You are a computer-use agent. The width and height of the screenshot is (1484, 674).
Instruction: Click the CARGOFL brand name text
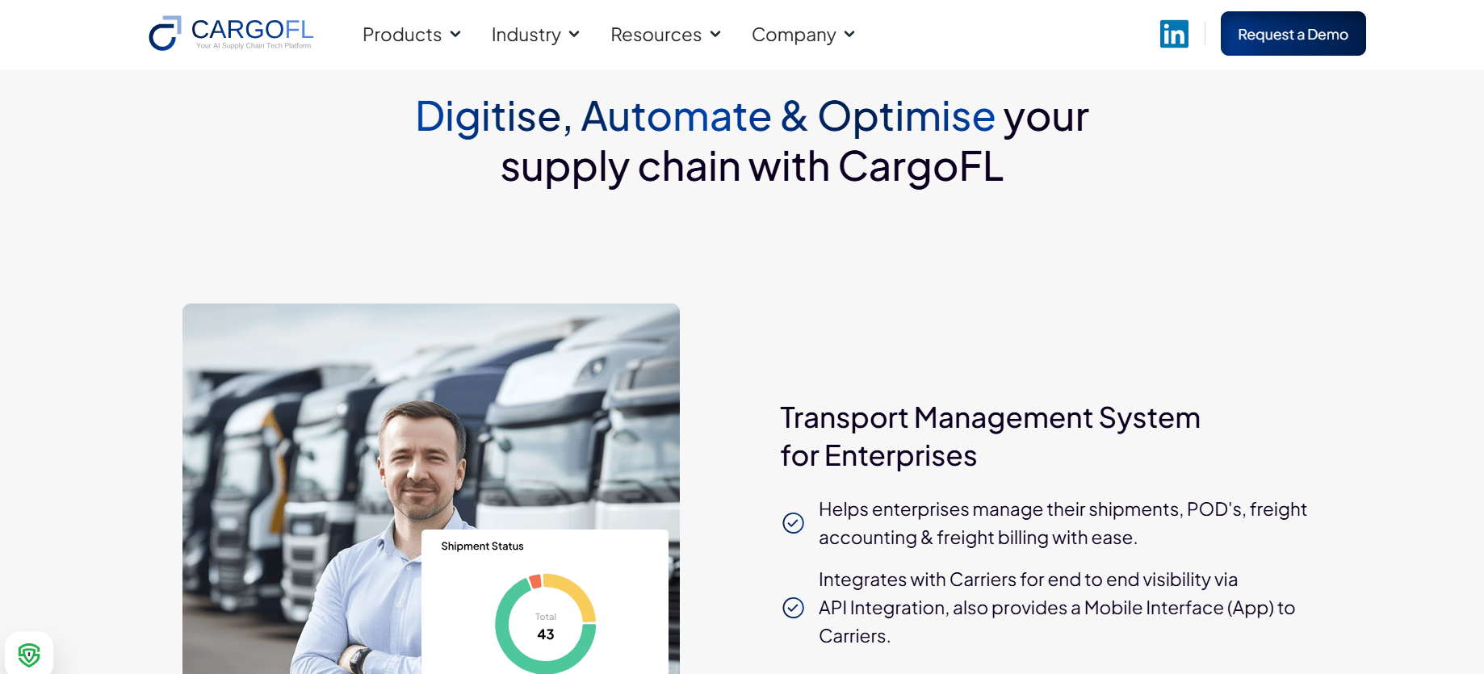click(252, 30)
